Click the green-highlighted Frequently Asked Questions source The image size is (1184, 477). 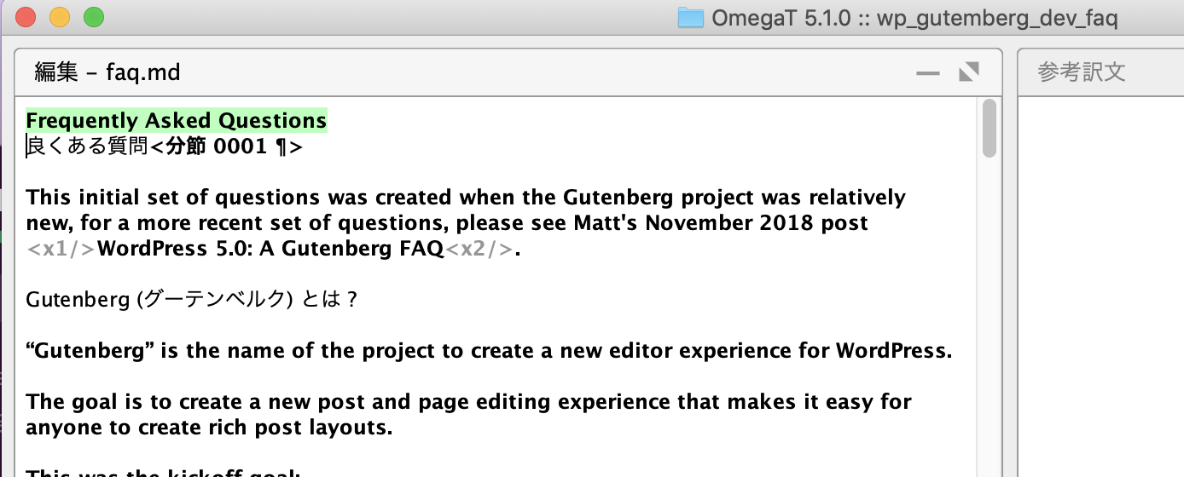(x=177, y=121)
